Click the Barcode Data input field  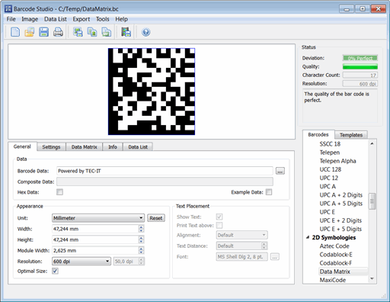point(165,171)
